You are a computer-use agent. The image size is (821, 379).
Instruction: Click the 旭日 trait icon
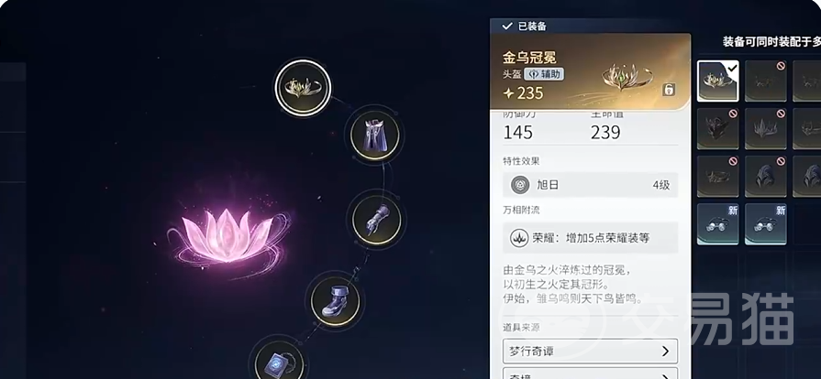pos(520,185)
